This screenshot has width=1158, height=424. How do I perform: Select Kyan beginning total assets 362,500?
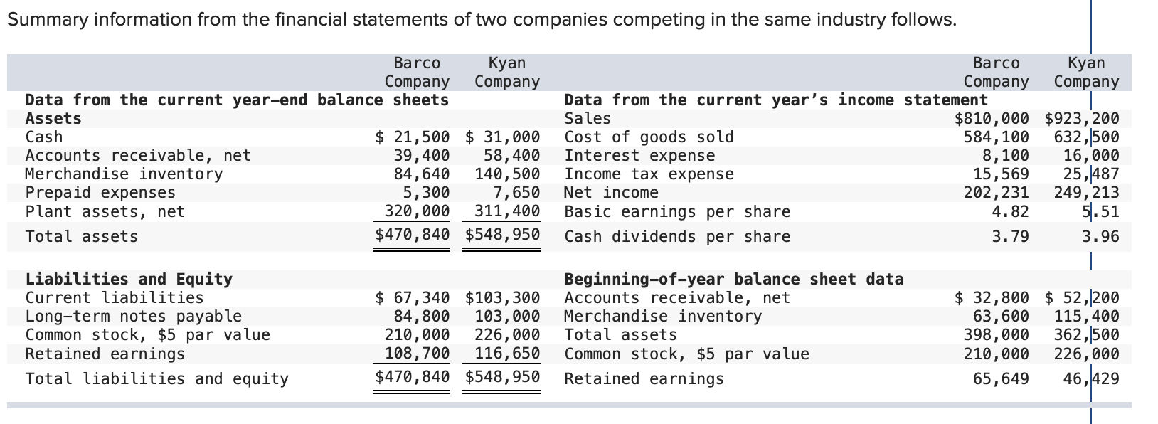[x=1087, y=334]
